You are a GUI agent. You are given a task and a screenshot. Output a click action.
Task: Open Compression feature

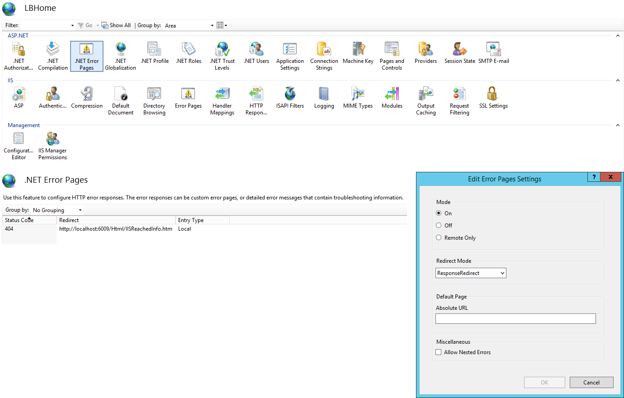87,98
